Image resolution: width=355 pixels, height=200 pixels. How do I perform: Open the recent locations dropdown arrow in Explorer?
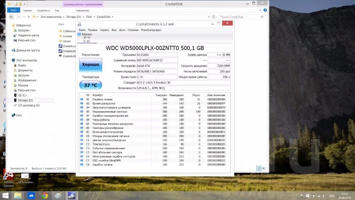(x=24, y=17)
